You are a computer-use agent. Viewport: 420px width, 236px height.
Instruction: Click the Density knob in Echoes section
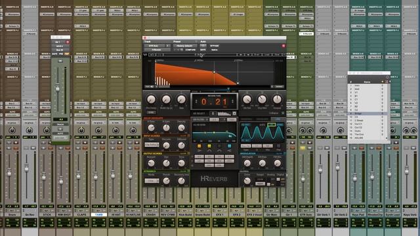coord(181,128)
